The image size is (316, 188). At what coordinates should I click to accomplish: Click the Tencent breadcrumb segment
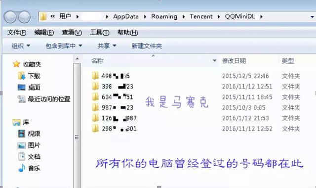pos(201,16)
